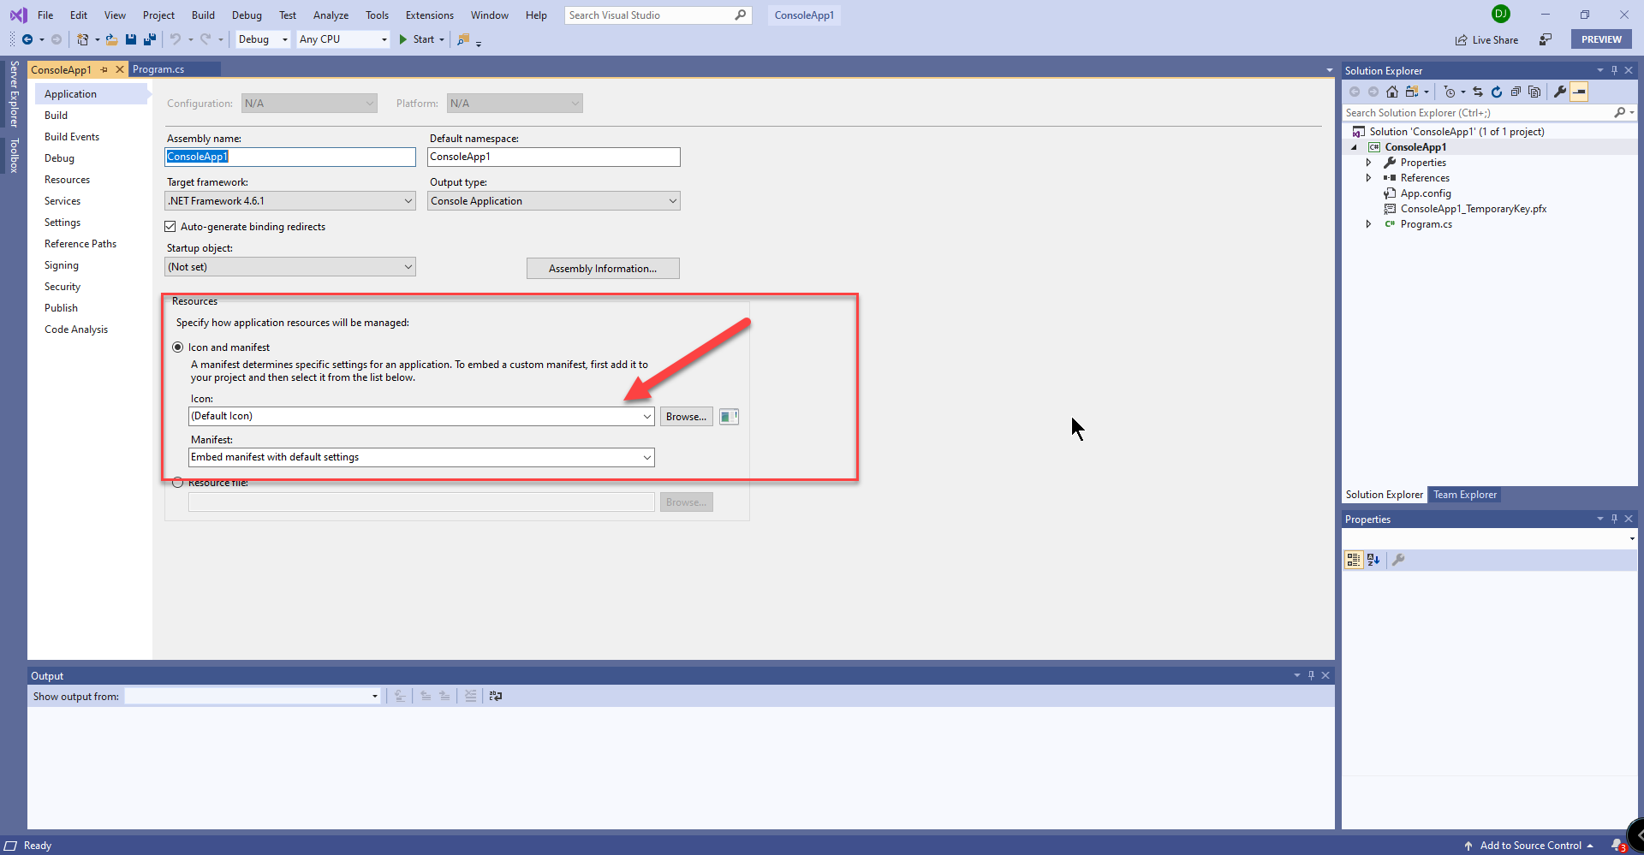Open the Build menu

tap(203, 15)
